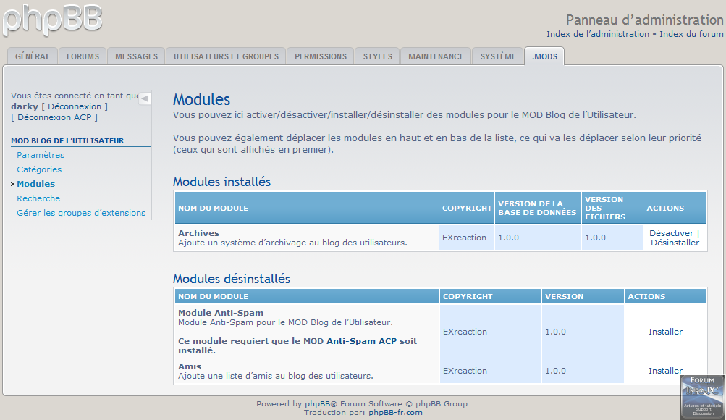Install the Amis module

tap(665, 371)
